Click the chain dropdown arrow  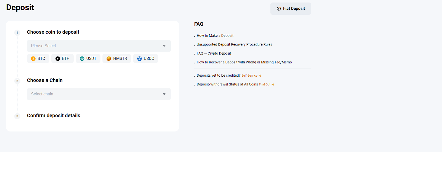click(164, 94)
